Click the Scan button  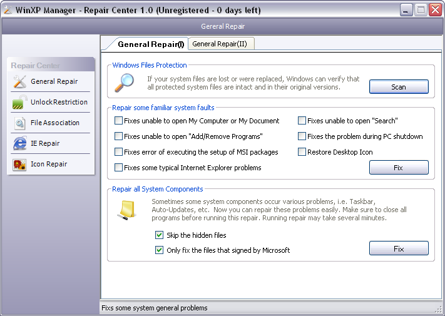(x=399, y=87)
